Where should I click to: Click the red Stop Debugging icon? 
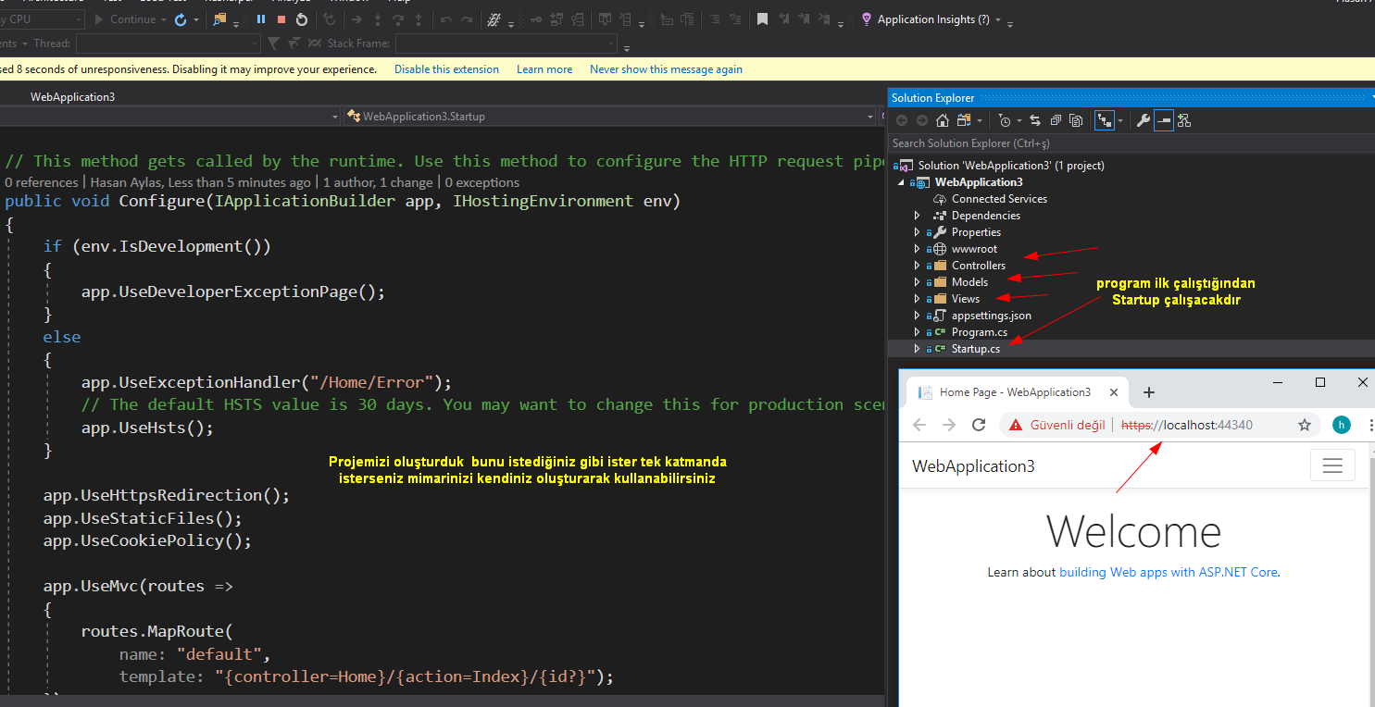click(281, 19)
